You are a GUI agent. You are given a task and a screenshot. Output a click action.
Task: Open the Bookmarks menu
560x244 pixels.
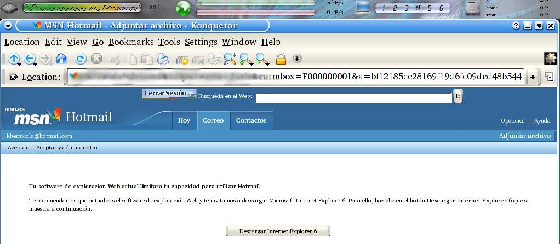click(131, 42)
